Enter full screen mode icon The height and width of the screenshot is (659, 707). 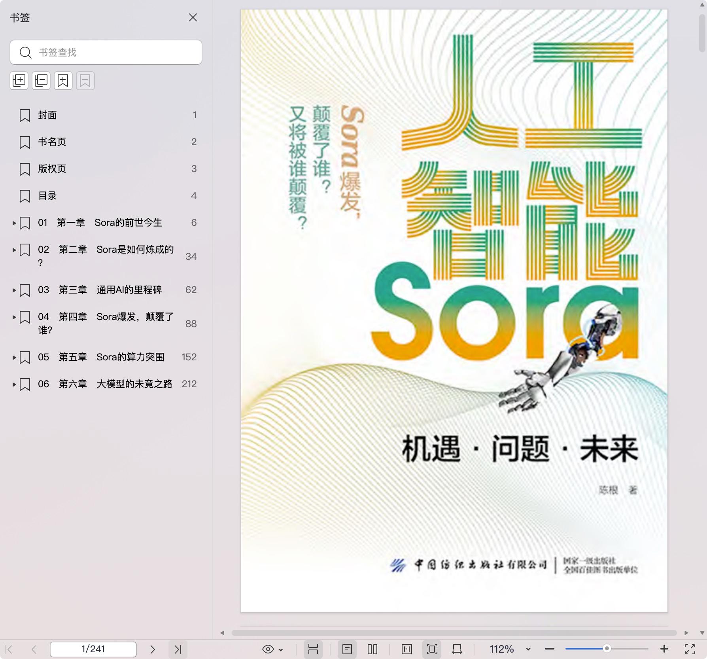690,649
